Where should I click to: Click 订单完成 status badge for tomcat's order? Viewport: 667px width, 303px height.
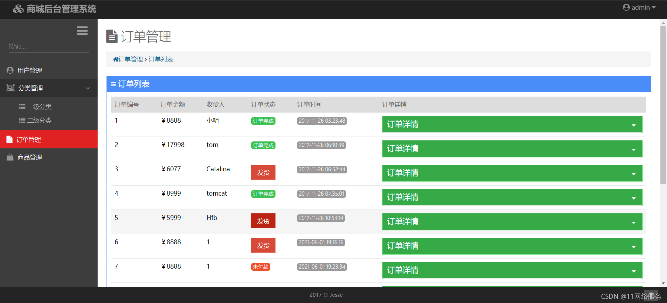[x=263, y=194]
